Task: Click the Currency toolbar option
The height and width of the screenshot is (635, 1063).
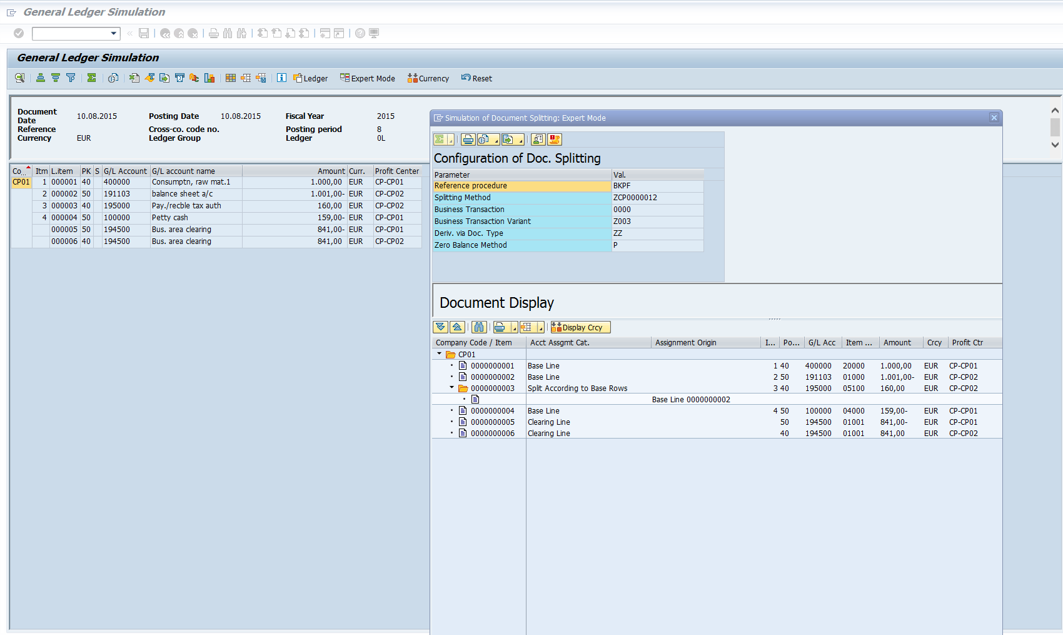Action: tap(428, 78)
